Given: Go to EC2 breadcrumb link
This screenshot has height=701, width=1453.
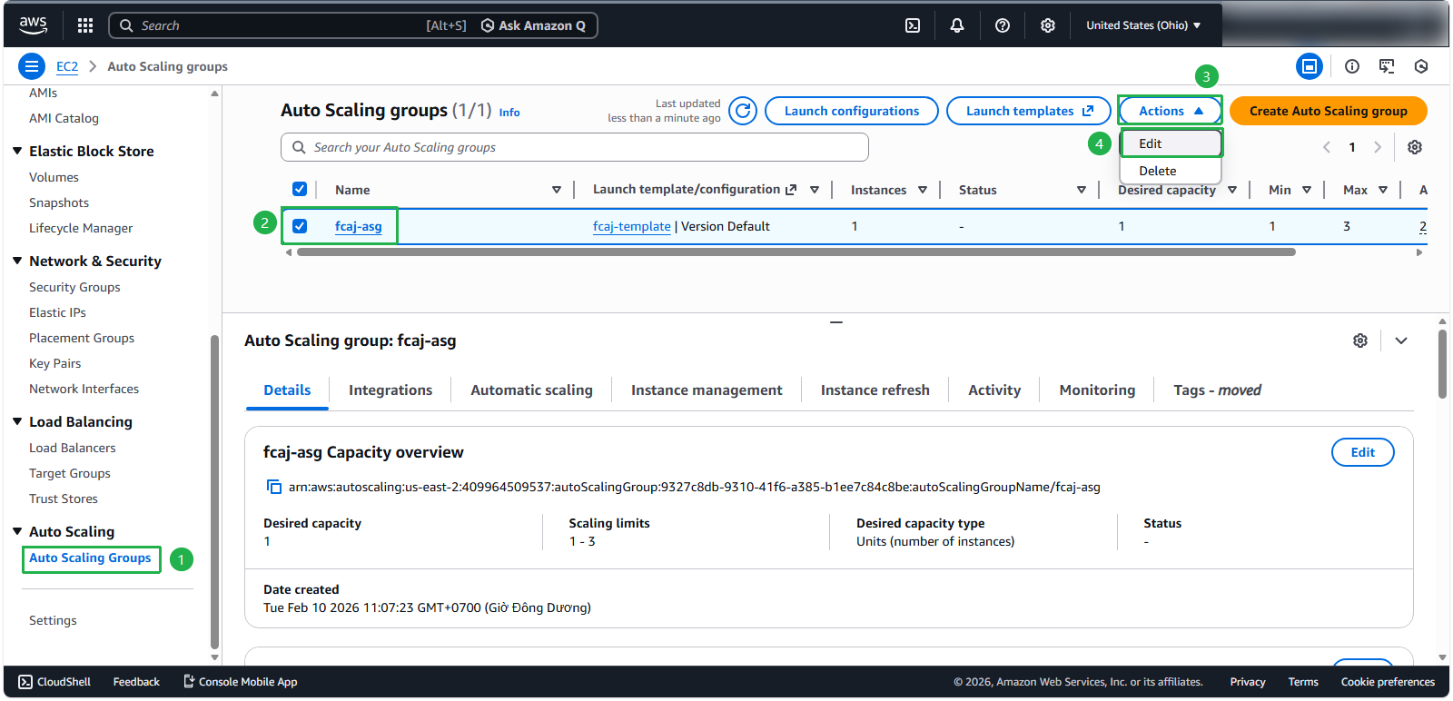Looking at the screenshot, I should tap(67, 66).
